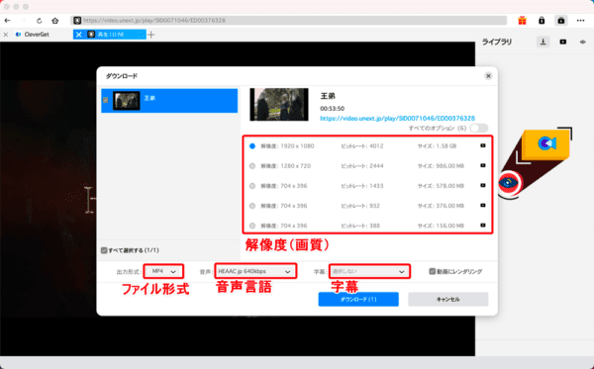Open the three-dots more menu

(580, 21)
